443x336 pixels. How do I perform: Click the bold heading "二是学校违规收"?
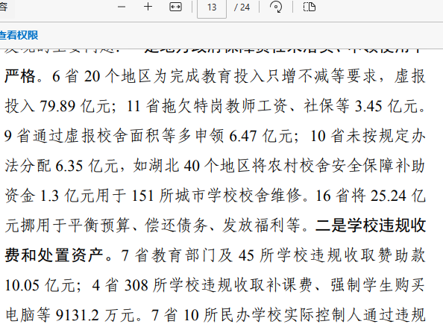(x=371, y=225)
